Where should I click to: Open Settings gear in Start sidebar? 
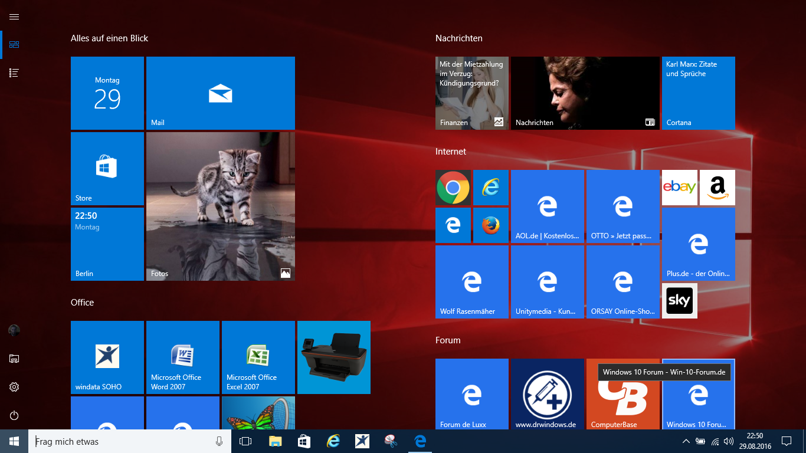14,387
